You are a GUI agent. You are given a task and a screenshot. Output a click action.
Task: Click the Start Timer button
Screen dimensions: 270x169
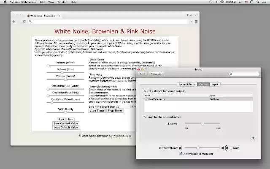[97, 111]
